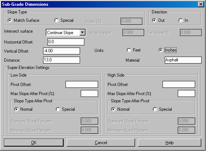206x151 pixels.
Task: Click the Continue Slope combo box
Action: pos(66,33)
